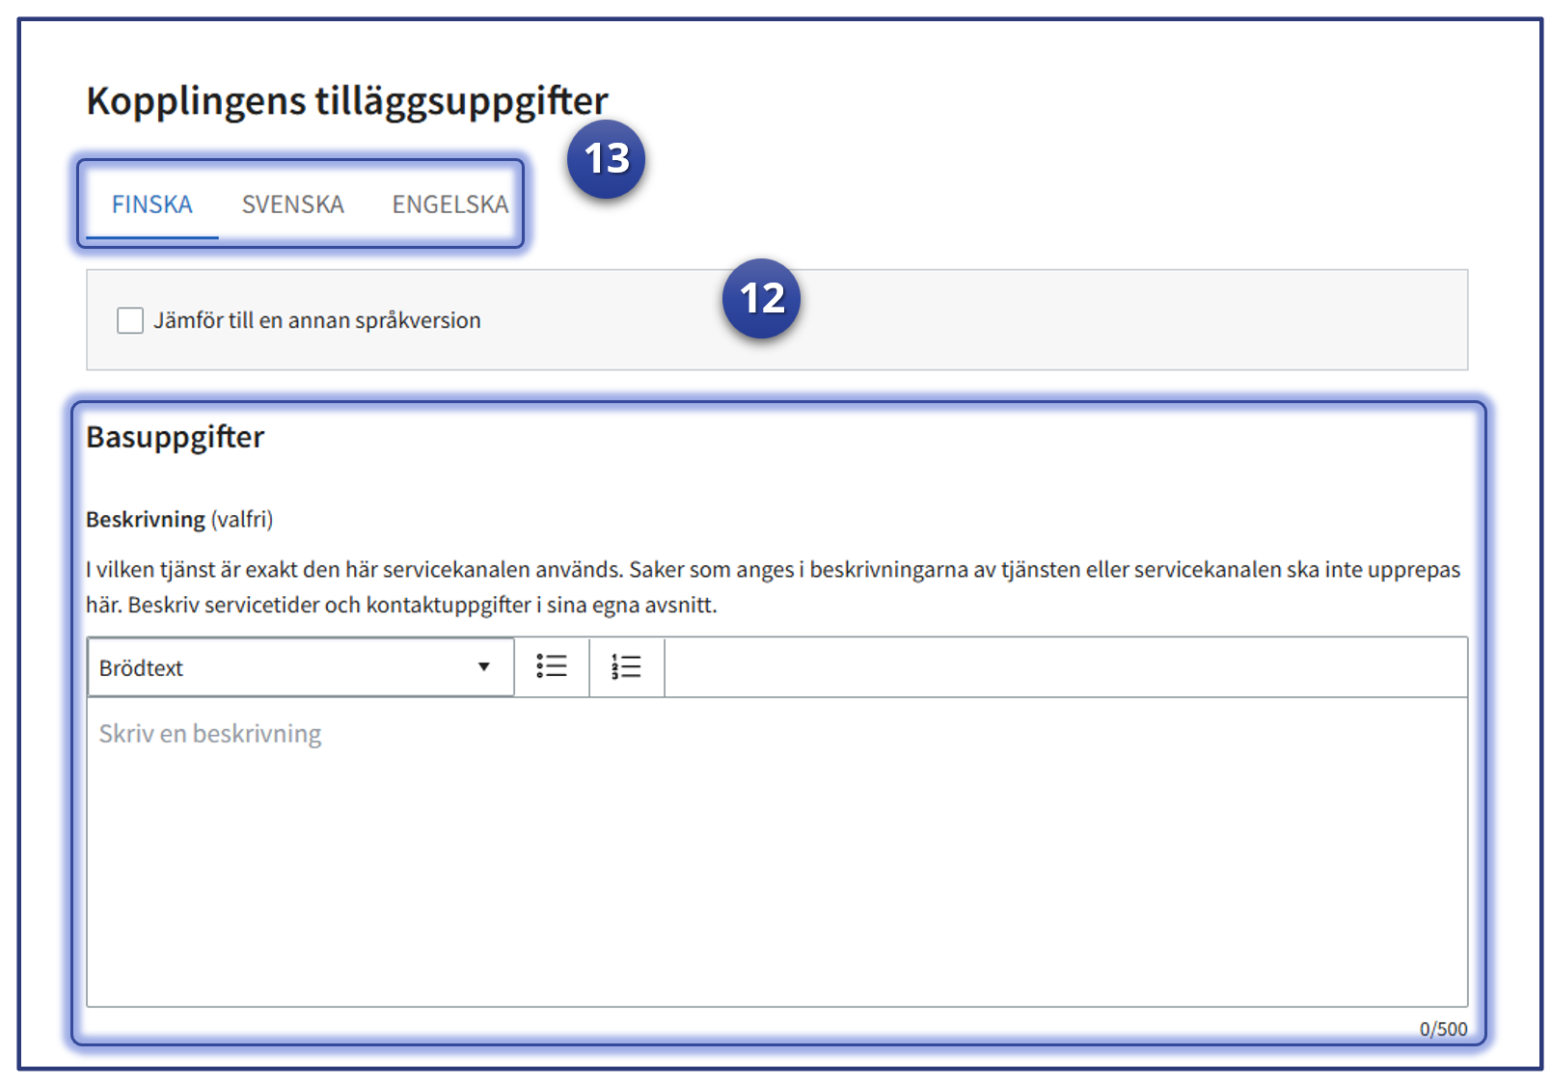This screenshot has height=1083, width=1551.
Task: Click the blue circle badge numbered 12
Action: (x=761, y=298)
